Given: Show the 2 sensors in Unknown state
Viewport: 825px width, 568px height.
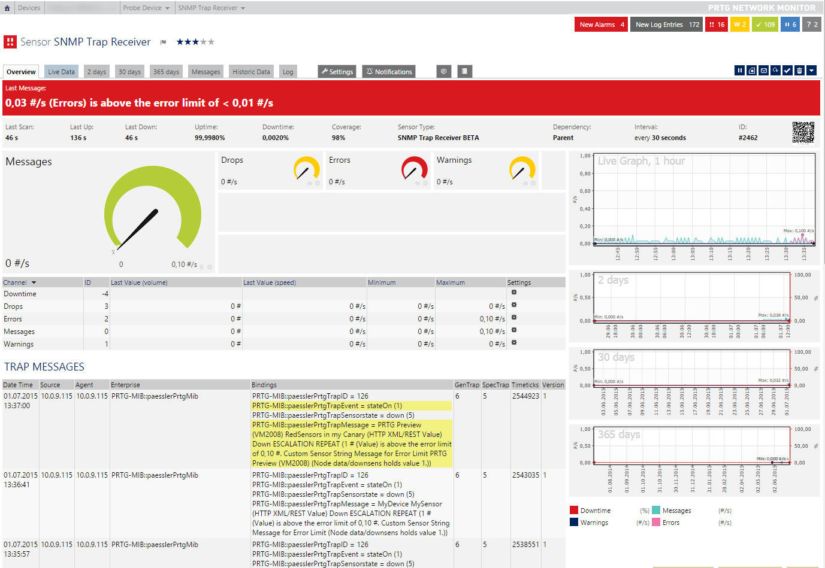Looking at the screenshot, I should [x=812, y=25].
